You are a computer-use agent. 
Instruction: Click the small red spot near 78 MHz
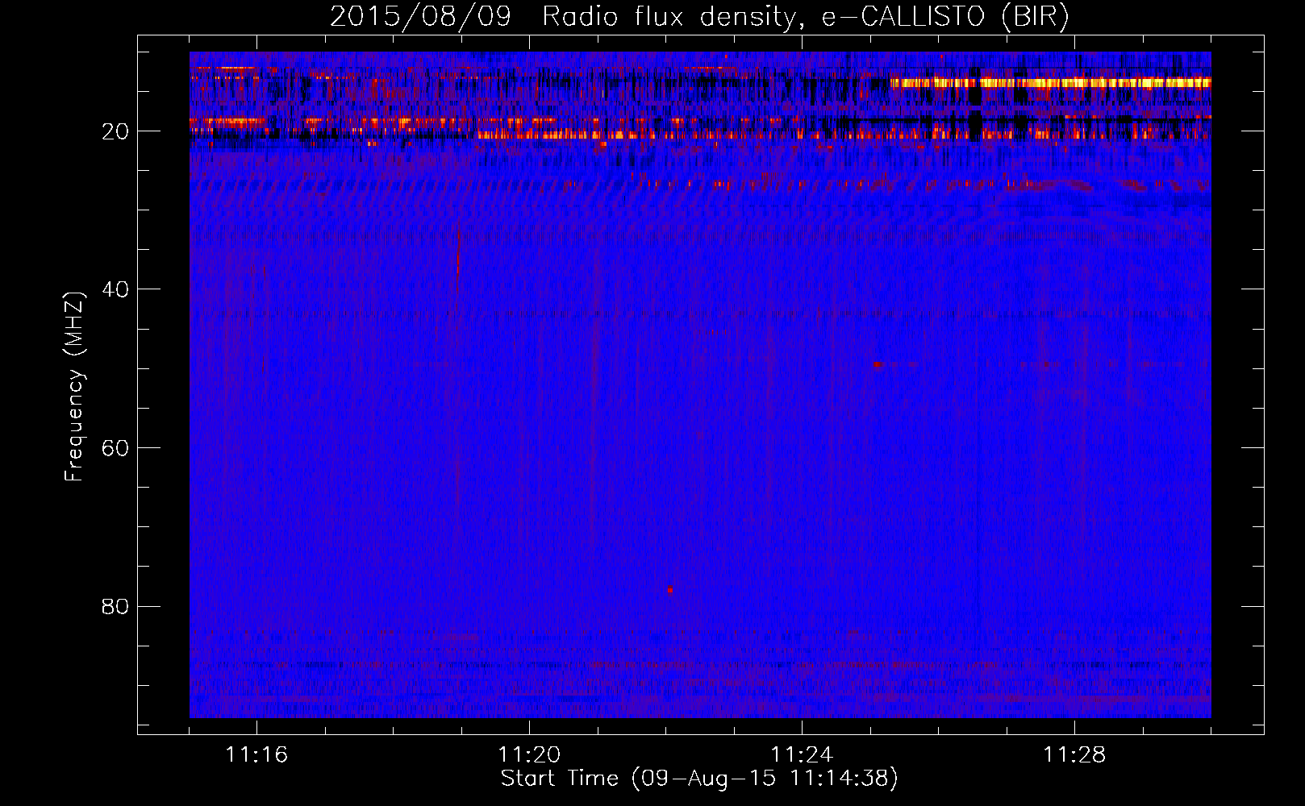(x=669, y=590)
